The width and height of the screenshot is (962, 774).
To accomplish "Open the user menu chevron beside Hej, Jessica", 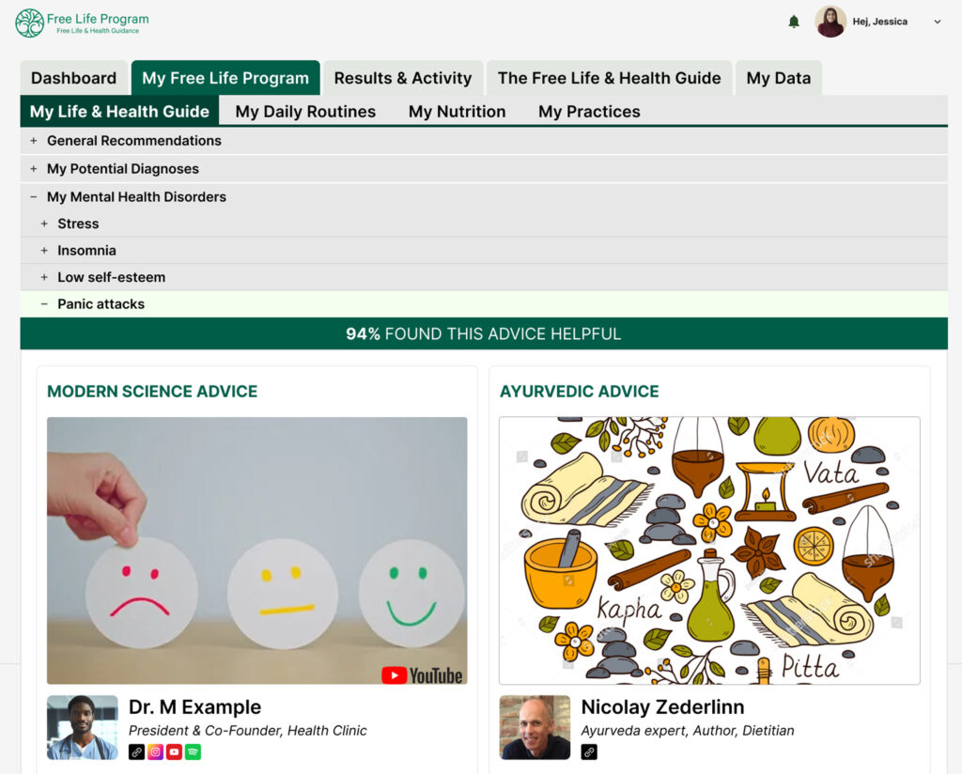I will tap(937, 22).
